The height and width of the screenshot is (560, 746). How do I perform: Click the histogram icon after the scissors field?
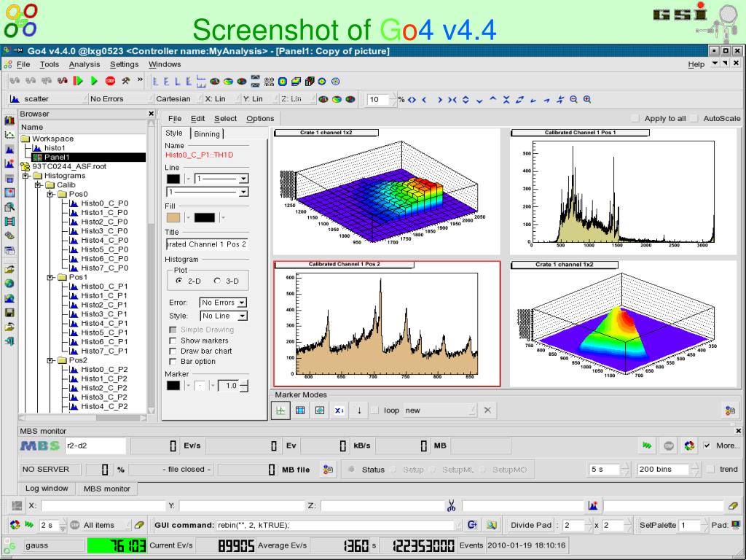pyautogui.click(x=593, y=506)
